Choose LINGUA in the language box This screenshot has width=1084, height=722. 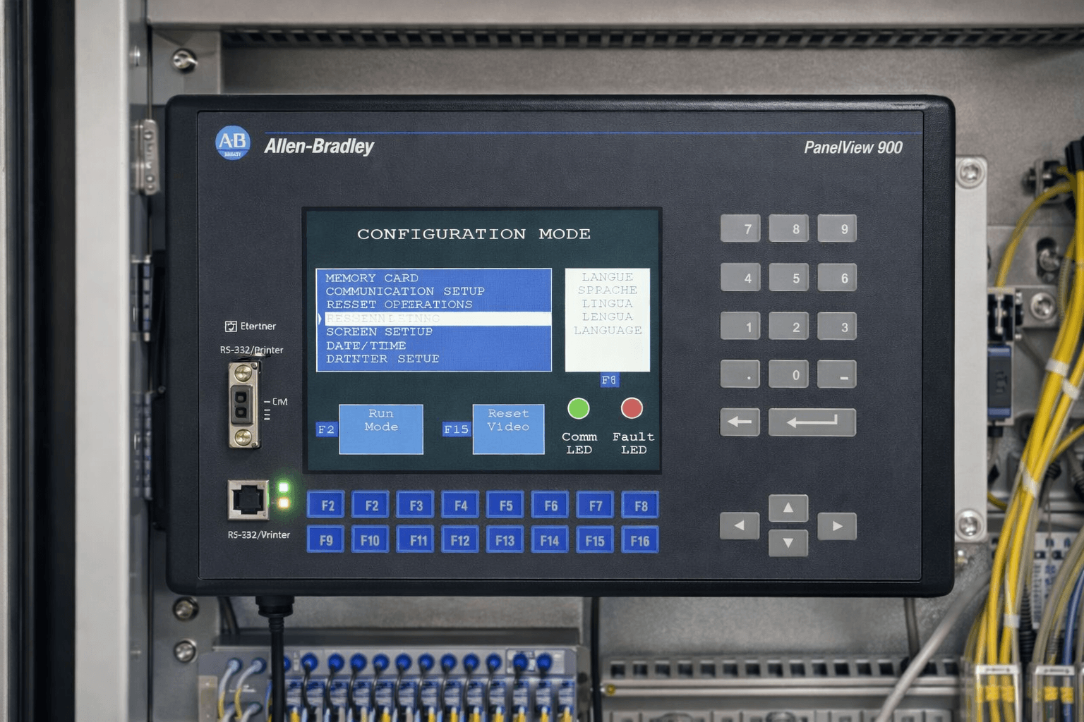(608, 304)
